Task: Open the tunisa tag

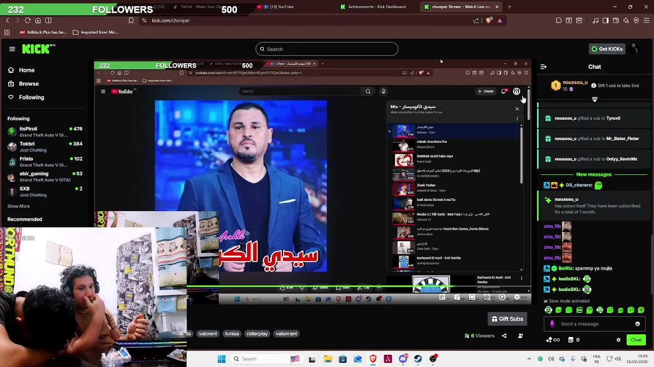Action: (232, 334)
